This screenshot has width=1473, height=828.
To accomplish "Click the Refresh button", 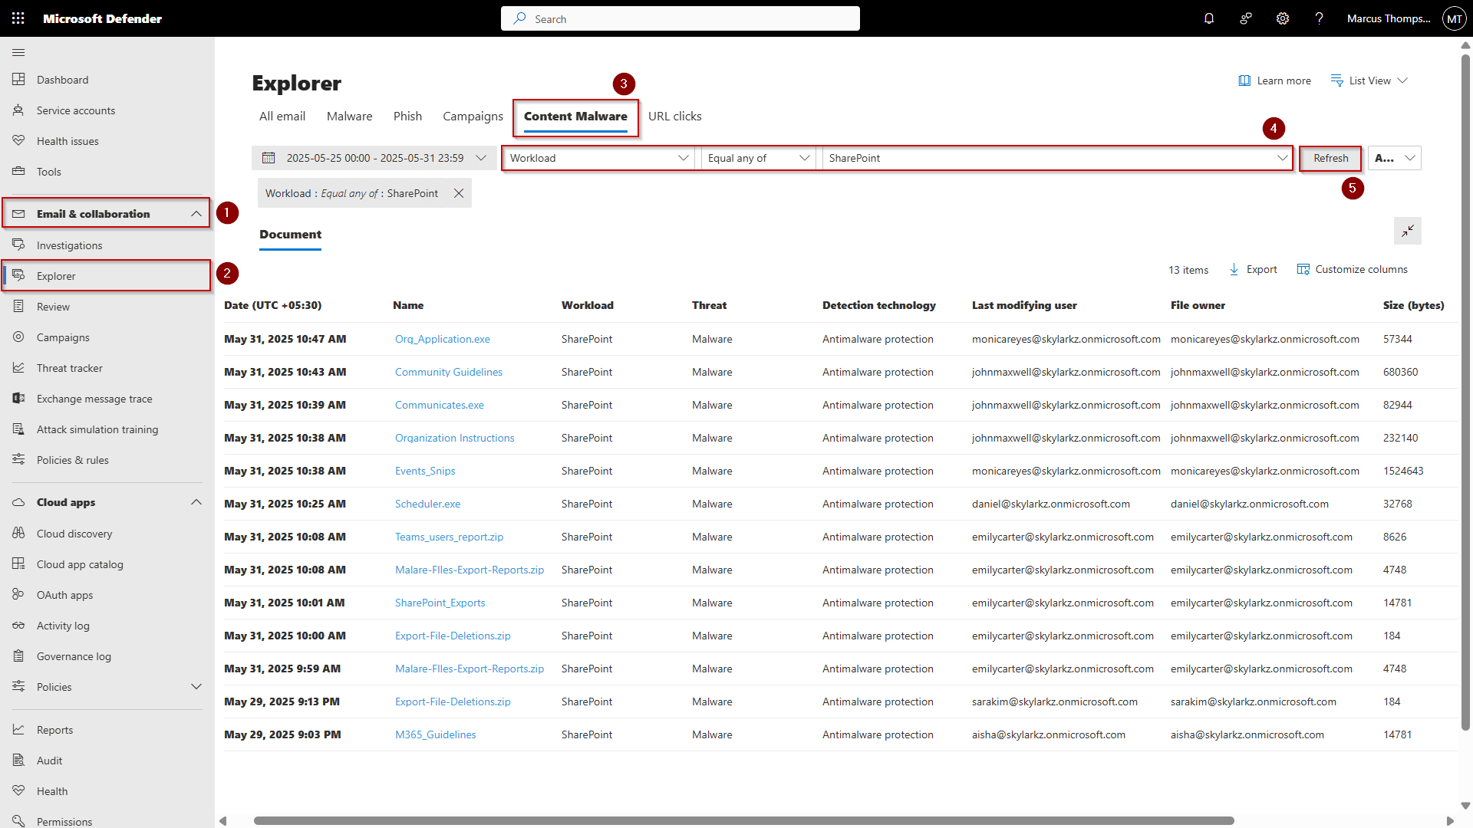I will pos(1330,158).
